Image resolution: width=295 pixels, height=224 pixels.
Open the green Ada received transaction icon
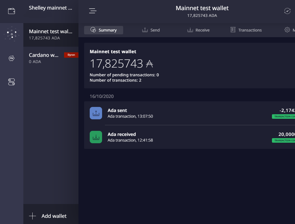(96, 137)
